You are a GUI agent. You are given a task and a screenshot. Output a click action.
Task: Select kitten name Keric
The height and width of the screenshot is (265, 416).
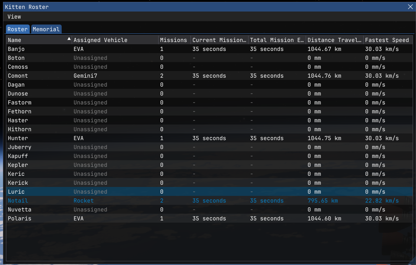[16, 174]
